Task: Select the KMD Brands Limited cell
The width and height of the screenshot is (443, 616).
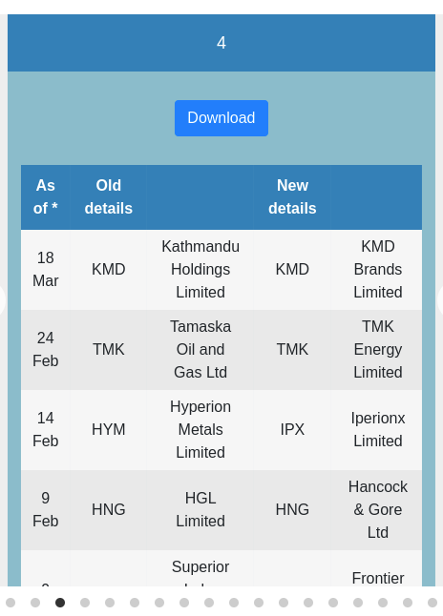Action: coord(378,270)
